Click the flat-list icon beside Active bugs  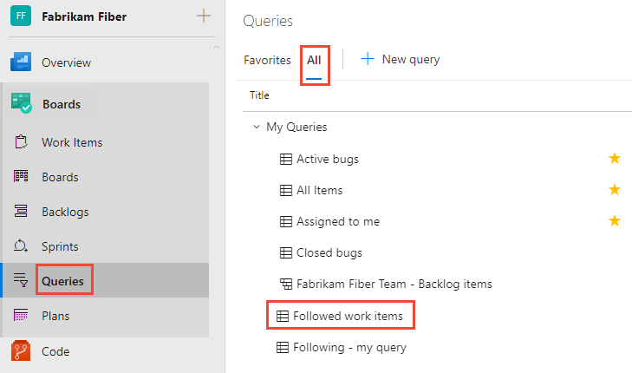coord(286,159)
